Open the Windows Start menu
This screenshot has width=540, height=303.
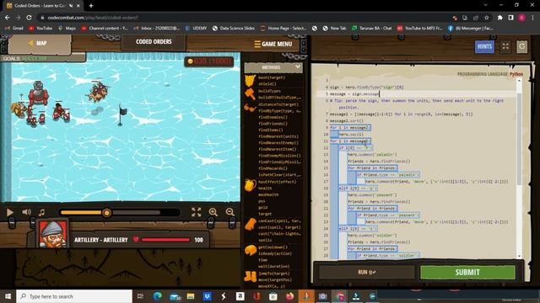8,296
